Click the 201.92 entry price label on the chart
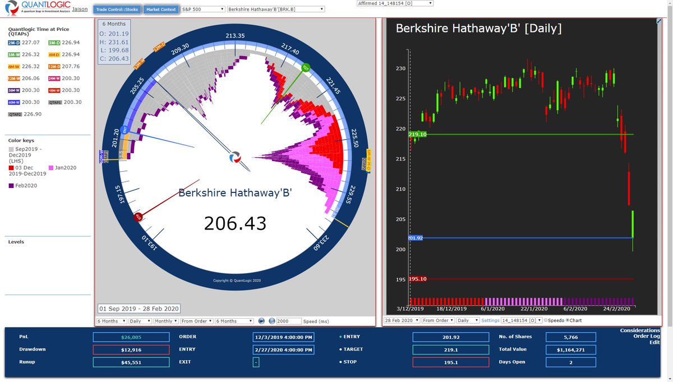Image resolution: width=673 pixels, height=382 pixels. 416,238
